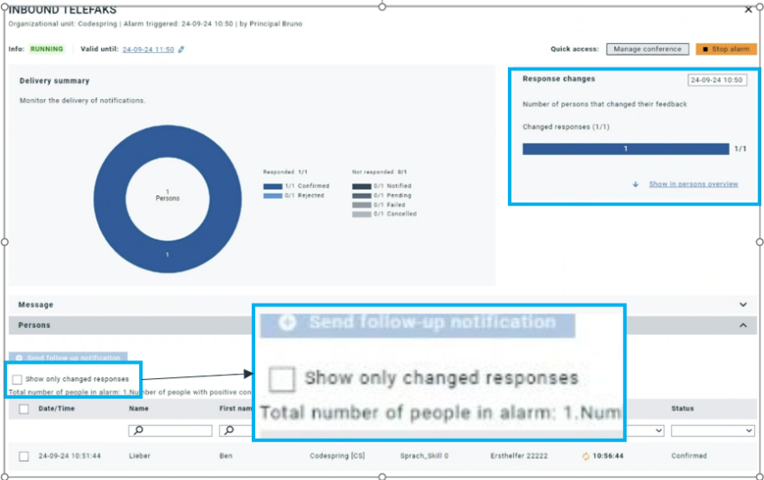The image size is (764, 480).
Task: Click the Response changes date field 24-09-24 10:50
Action: [x=717, y=80]
